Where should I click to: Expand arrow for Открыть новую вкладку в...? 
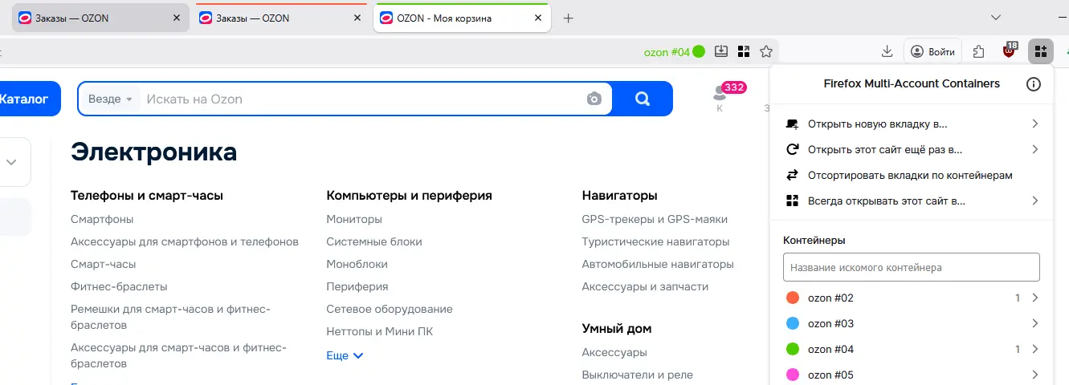1035,124
